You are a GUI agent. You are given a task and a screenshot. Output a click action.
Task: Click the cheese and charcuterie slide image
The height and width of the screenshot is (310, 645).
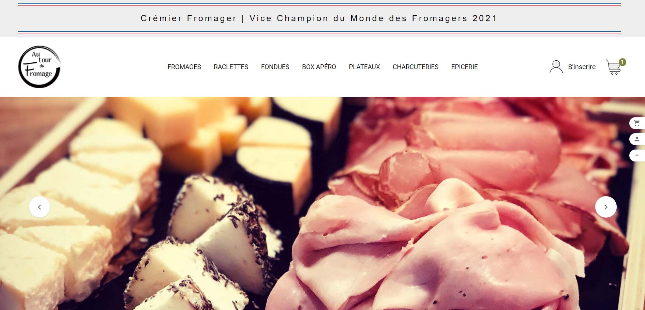tap(322, 203)
